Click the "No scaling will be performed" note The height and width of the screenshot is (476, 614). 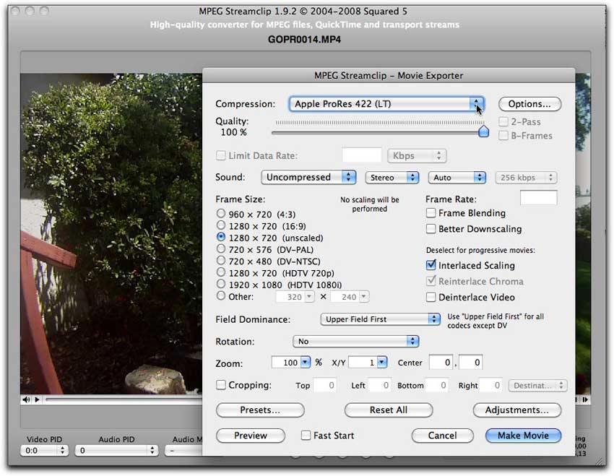pos(370,204)
